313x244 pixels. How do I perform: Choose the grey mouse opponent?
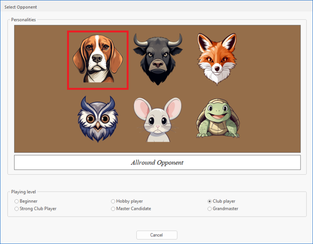158,120
